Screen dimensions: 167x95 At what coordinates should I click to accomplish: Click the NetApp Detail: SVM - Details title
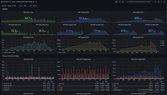[x=25, y=2]
